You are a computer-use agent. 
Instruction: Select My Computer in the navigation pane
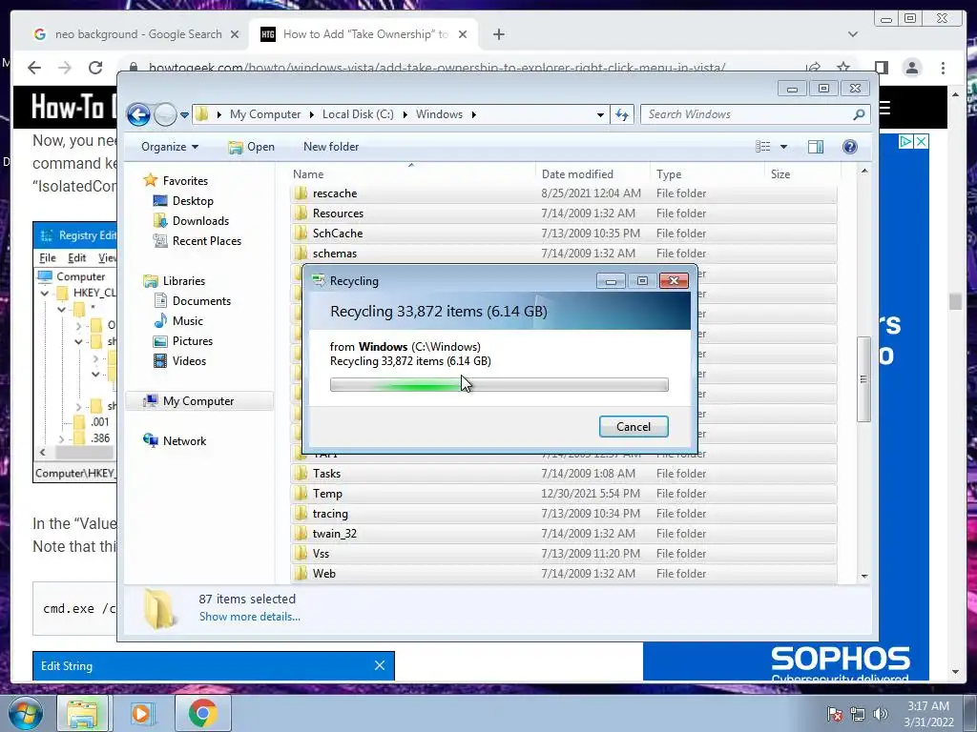pos(198,401)
